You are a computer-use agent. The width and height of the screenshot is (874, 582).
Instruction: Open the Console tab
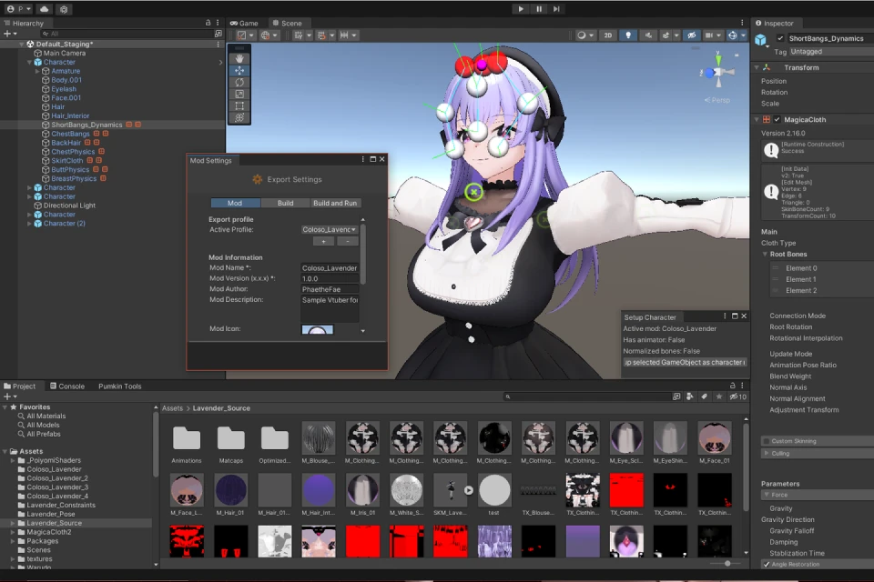click(x=67, y=386)
